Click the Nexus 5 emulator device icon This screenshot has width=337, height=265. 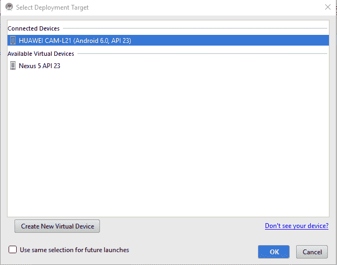tap(13, 65)
